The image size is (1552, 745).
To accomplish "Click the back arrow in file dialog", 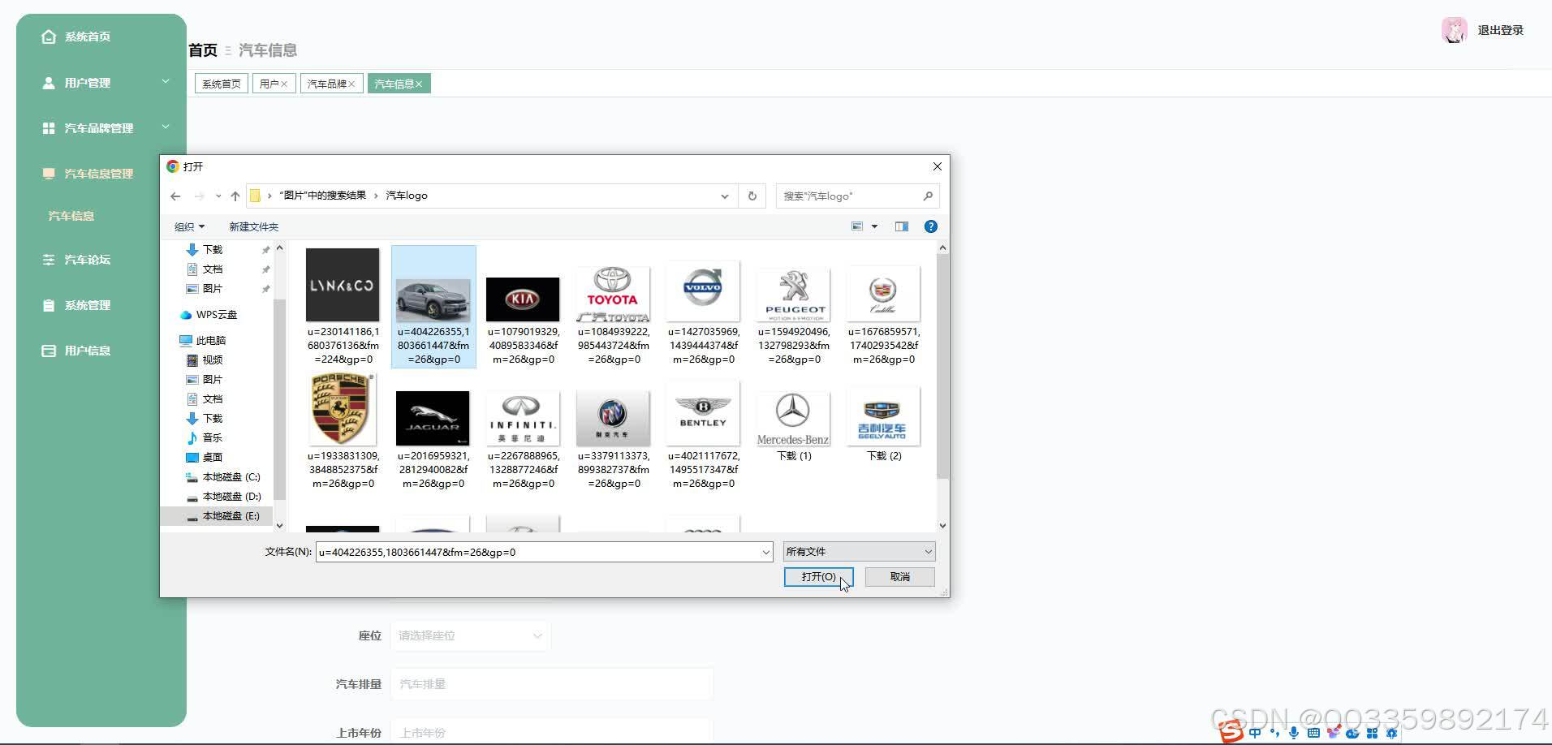I will click(x=175, y=196).
